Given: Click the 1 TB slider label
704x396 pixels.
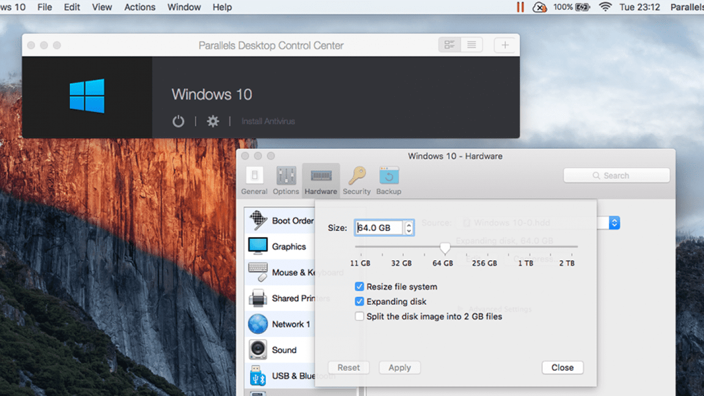Looking at the screenshot, I should pos(526,263).
